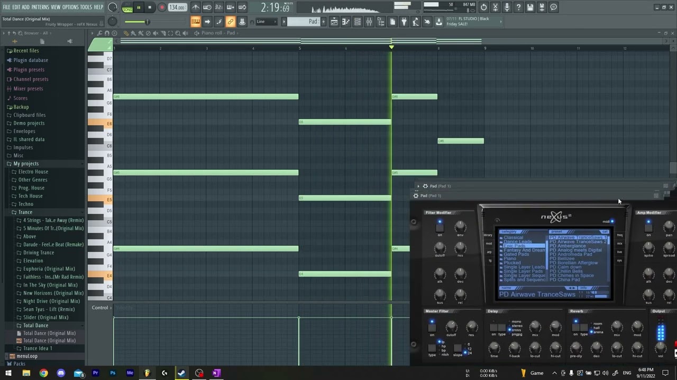
Task: Open the Line snap dropdown
Action: (267, 22)
